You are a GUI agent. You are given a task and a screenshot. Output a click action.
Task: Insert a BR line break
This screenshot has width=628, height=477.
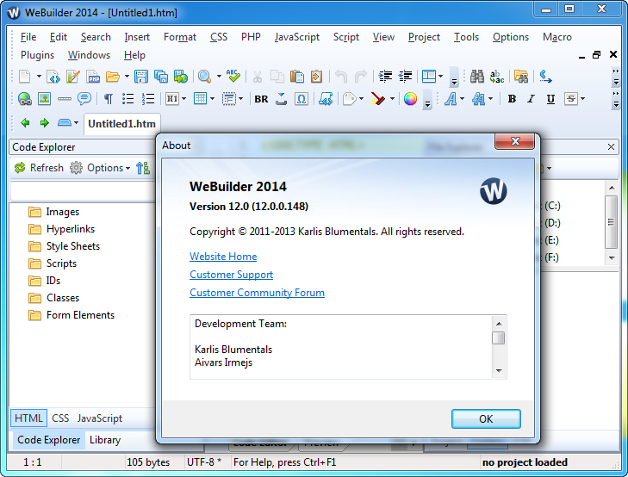pos(262,99)
